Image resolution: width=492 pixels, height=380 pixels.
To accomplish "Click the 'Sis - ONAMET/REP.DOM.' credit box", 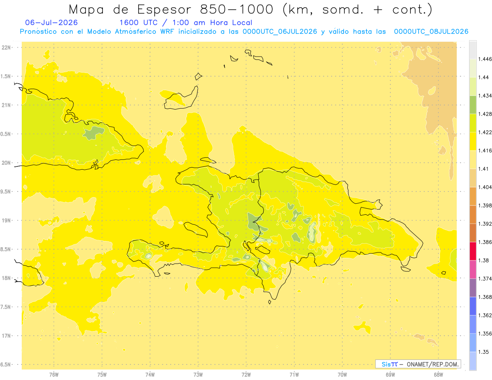I will coord(418,364).
